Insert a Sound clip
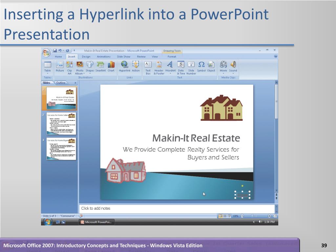The image size is (336, 252). [233, 68]
